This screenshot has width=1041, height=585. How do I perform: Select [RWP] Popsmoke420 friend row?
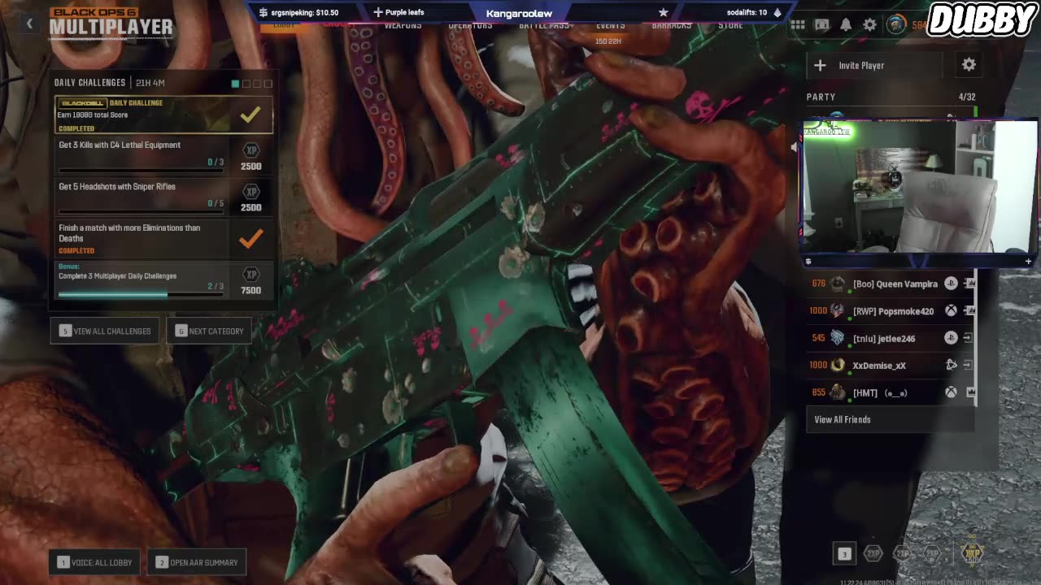[891, 310]
